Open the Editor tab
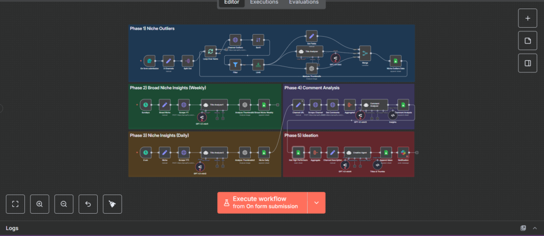The width and height of the screenshot is (544, 236). [x=232, y=2]
